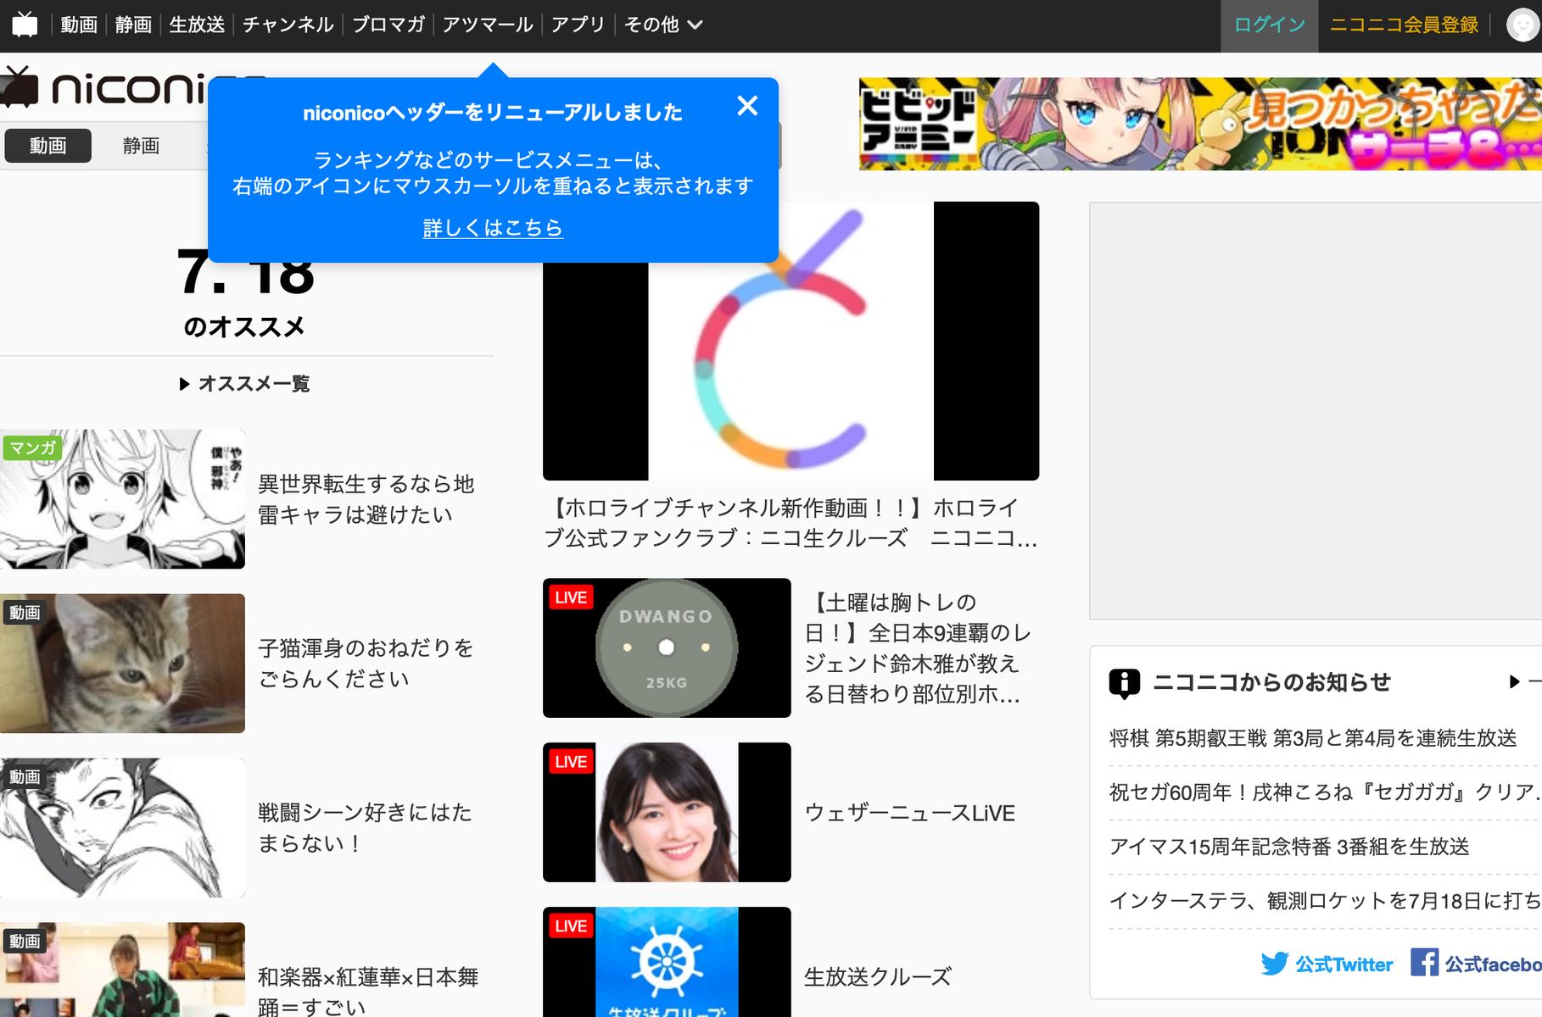Open the battle scene manga-style video thumbnail
Viewport: 1542px width, 1017px height.
point(122,828)
